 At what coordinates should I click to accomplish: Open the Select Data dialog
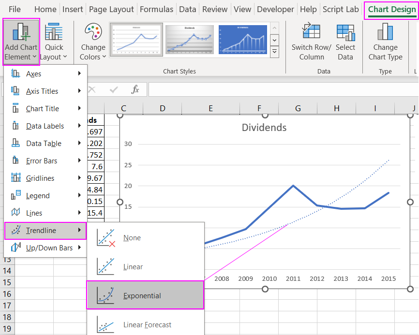[345, 32]
